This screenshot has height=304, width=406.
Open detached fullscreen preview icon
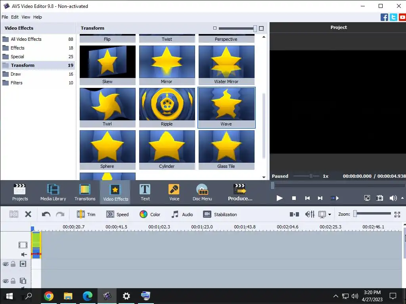367,198
